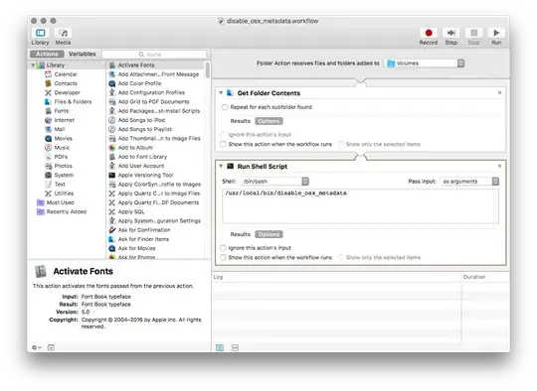537x391 pixels.
Task: Click Options in Run Shell Script
Action: (x=268, y=234)
